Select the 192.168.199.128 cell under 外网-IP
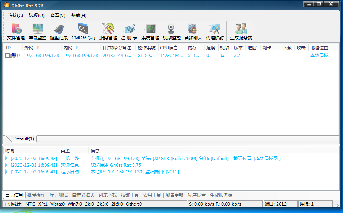 click(x=42, y=56)
